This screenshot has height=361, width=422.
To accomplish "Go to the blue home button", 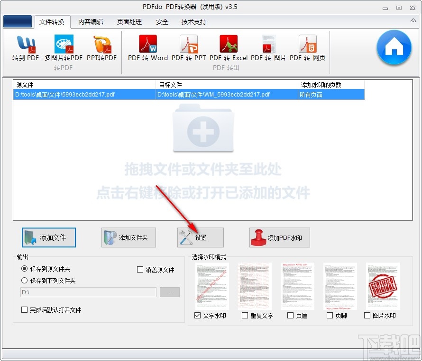I will tap(394, 47).
